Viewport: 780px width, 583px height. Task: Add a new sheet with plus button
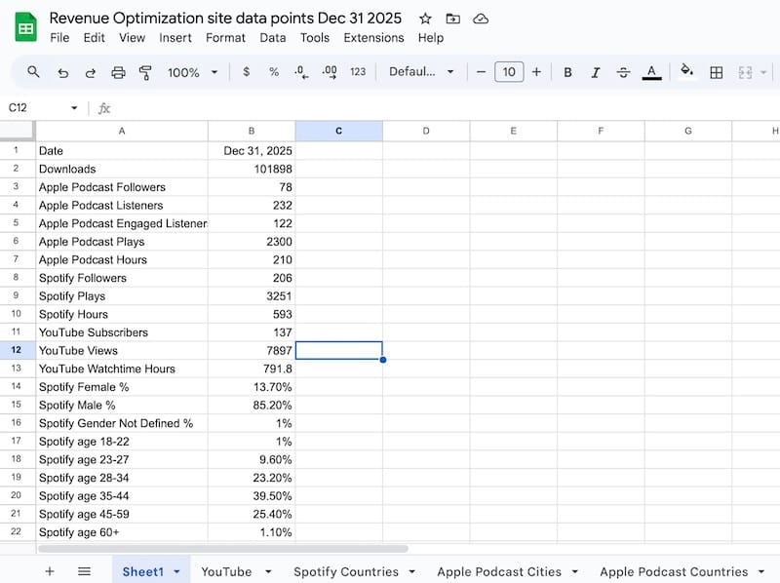[50, 571]
